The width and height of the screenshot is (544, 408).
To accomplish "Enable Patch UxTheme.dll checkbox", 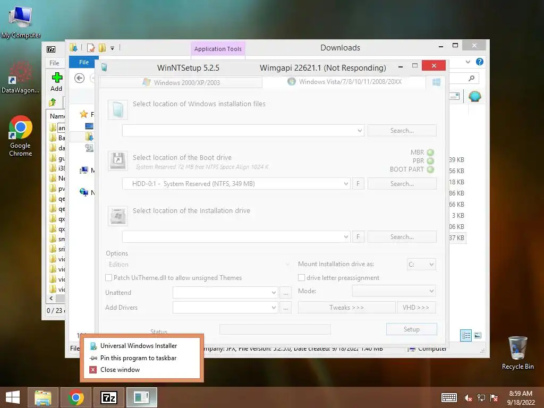I will (108, 277).
